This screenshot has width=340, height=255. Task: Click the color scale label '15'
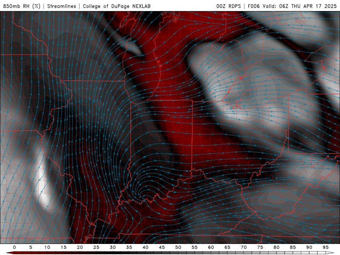[x=63, y=247]
